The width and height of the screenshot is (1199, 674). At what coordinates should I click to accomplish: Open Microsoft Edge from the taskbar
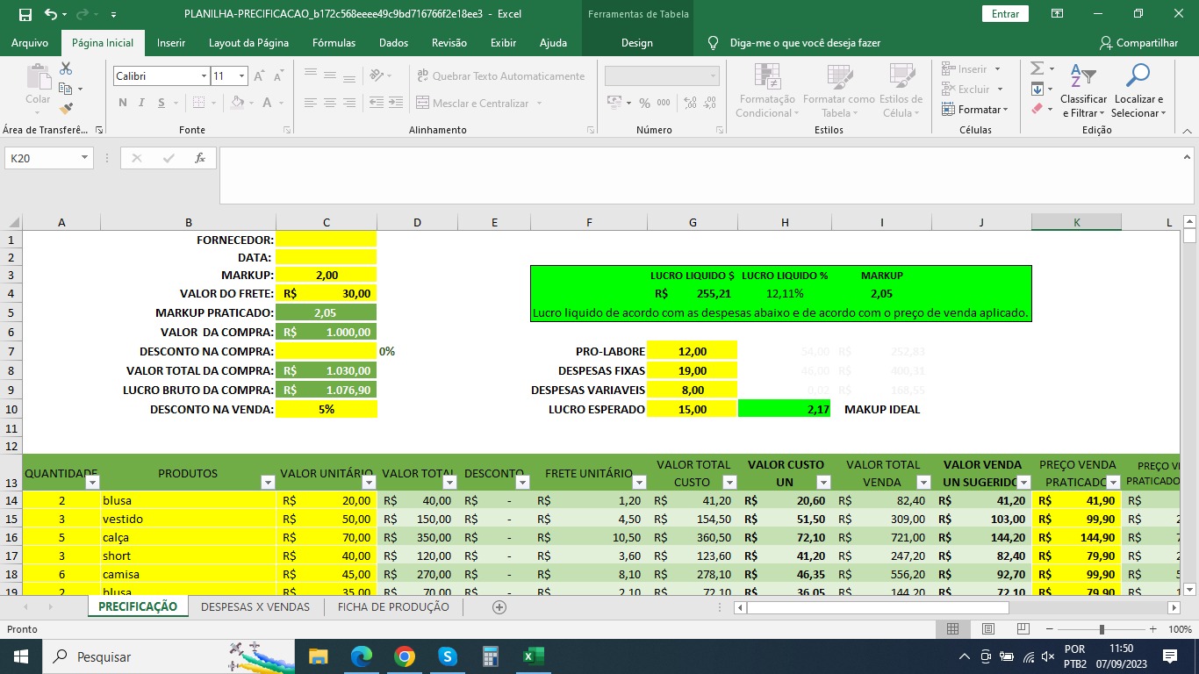click(361, 656)
